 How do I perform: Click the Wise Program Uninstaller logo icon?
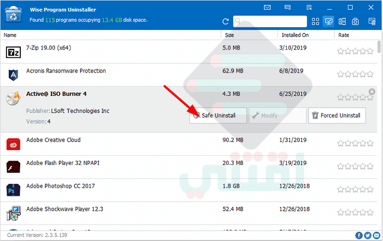[13, 14]
